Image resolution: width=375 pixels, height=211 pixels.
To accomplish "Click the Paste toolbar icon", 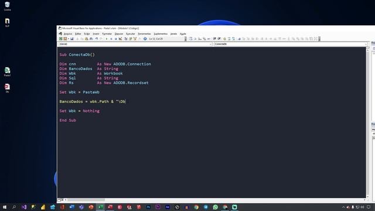I will [86, 39].
